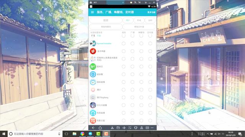Open Task View on the taskbar
The image size is (245, 137).
[x=66, y=134]
